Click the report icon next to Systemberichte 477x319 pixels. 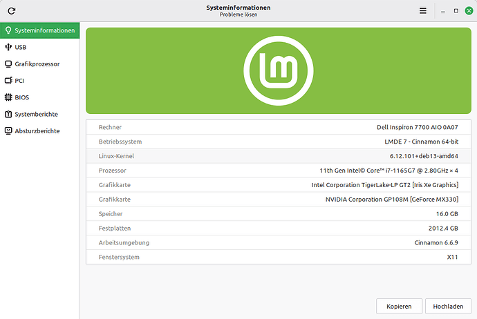coord(8,114)
